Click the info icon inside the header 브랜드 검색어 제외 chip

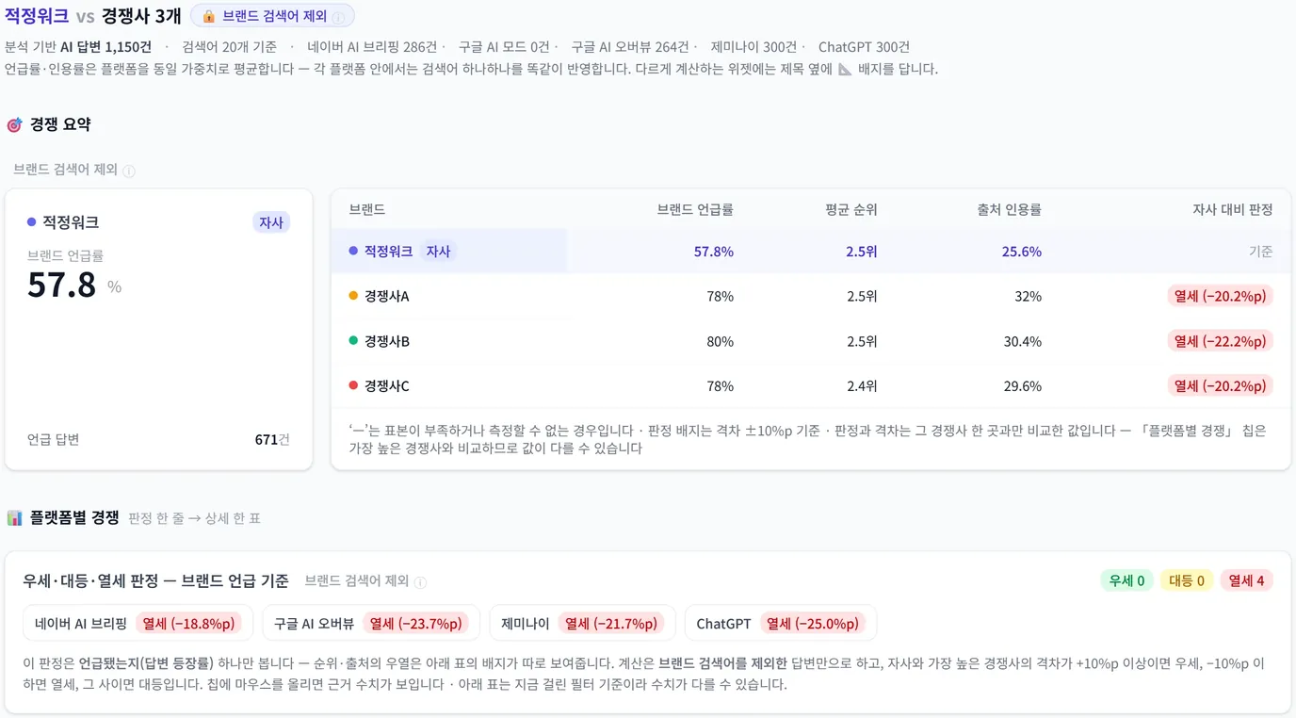[338, 17]
